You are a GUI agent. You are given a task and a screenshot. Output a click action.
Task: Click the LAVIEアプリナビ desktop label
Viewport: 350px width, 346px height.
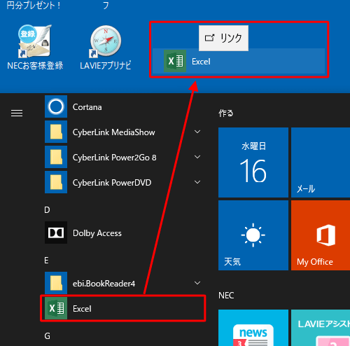105,66
